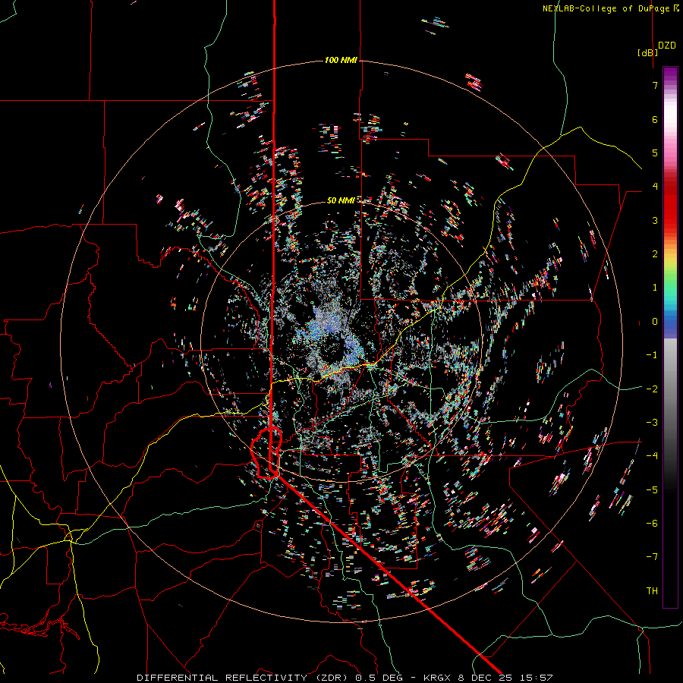Click the "1" value on the color scale

655,288
